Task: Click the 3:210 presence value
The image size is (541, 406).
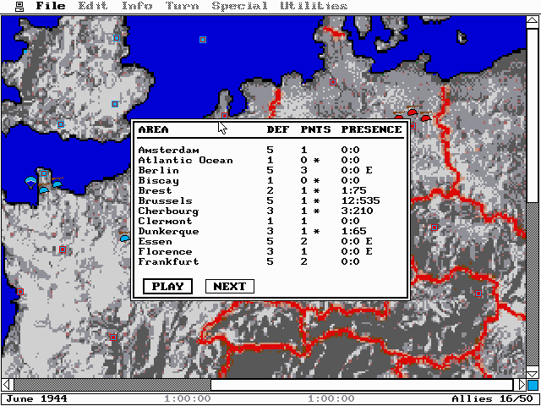Action: tap(357, 211)
